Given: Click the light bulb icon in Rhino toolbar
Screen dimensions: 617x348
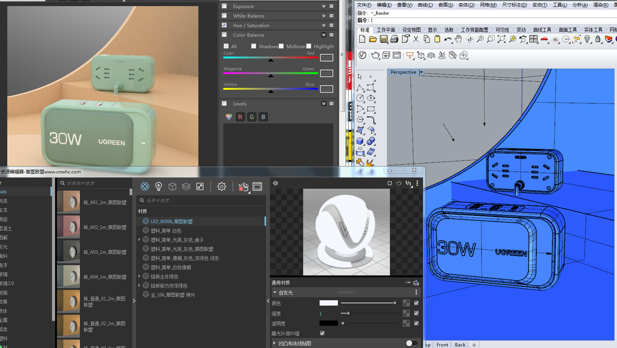Looking at the screenshot, I should (x=587, y=39).
